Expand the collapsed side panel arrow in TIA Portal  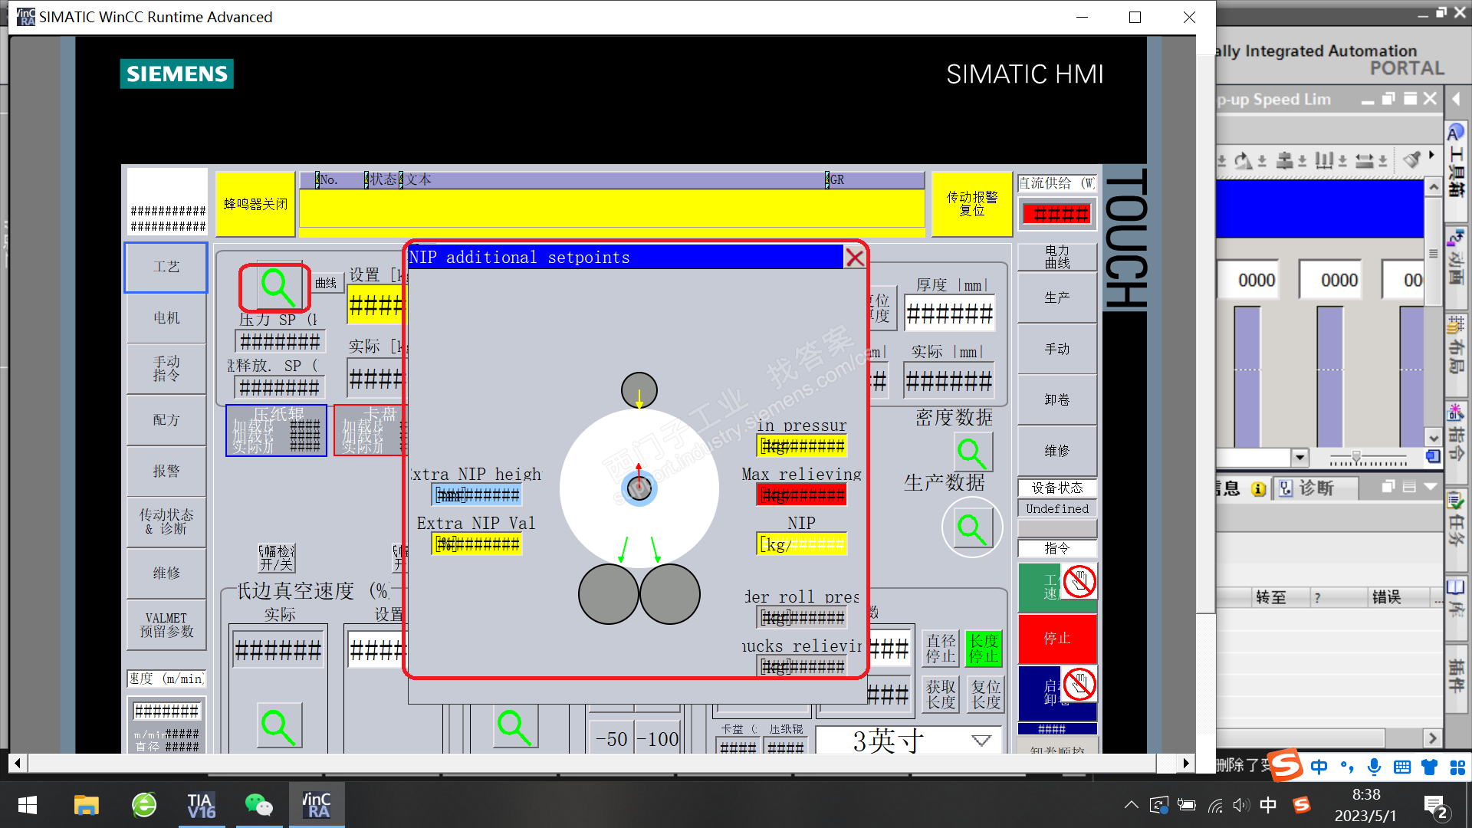(x=1456, y=99)
